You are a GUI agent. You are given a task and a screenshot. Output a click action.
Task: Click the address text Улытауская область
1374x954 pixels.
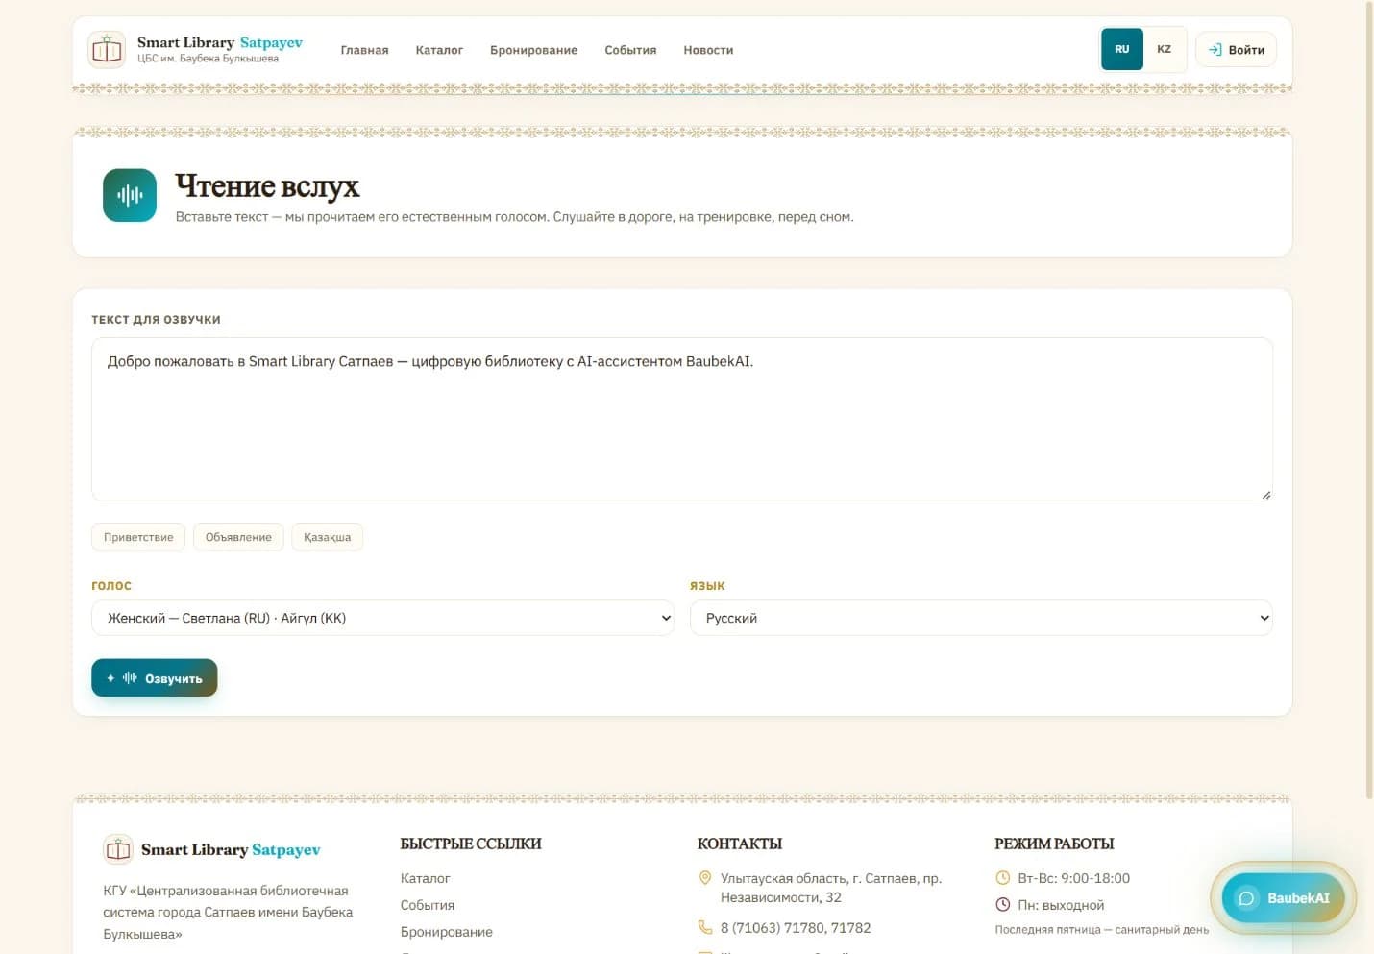831,888
